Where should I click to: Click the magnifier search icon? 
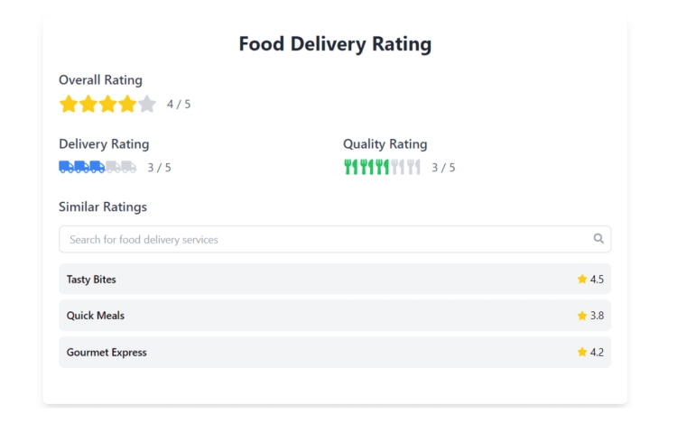[598, 238]
